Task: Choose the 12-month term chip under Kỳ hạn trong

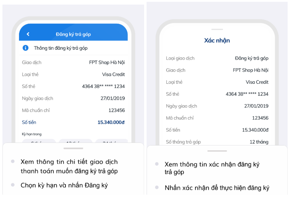Action: point(75,142)
